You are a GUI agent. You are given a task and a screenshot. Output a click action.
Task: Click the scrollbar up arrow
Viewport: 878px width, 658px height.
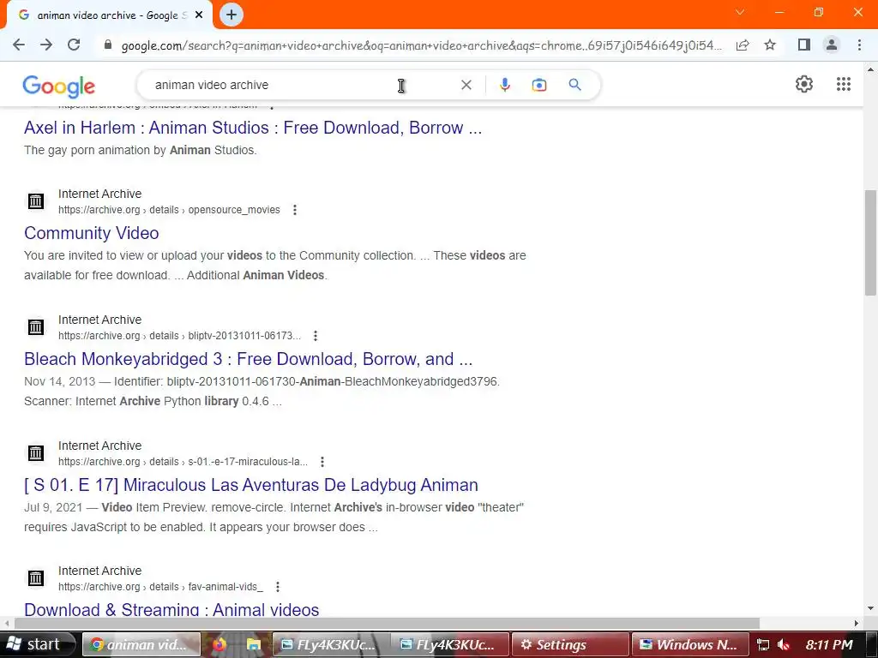pos(870,70)
